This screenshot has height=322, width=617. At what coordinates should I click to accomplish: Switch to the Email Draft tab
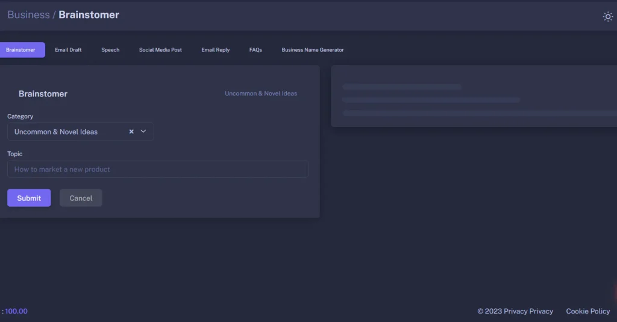click(x=68, y=50)
